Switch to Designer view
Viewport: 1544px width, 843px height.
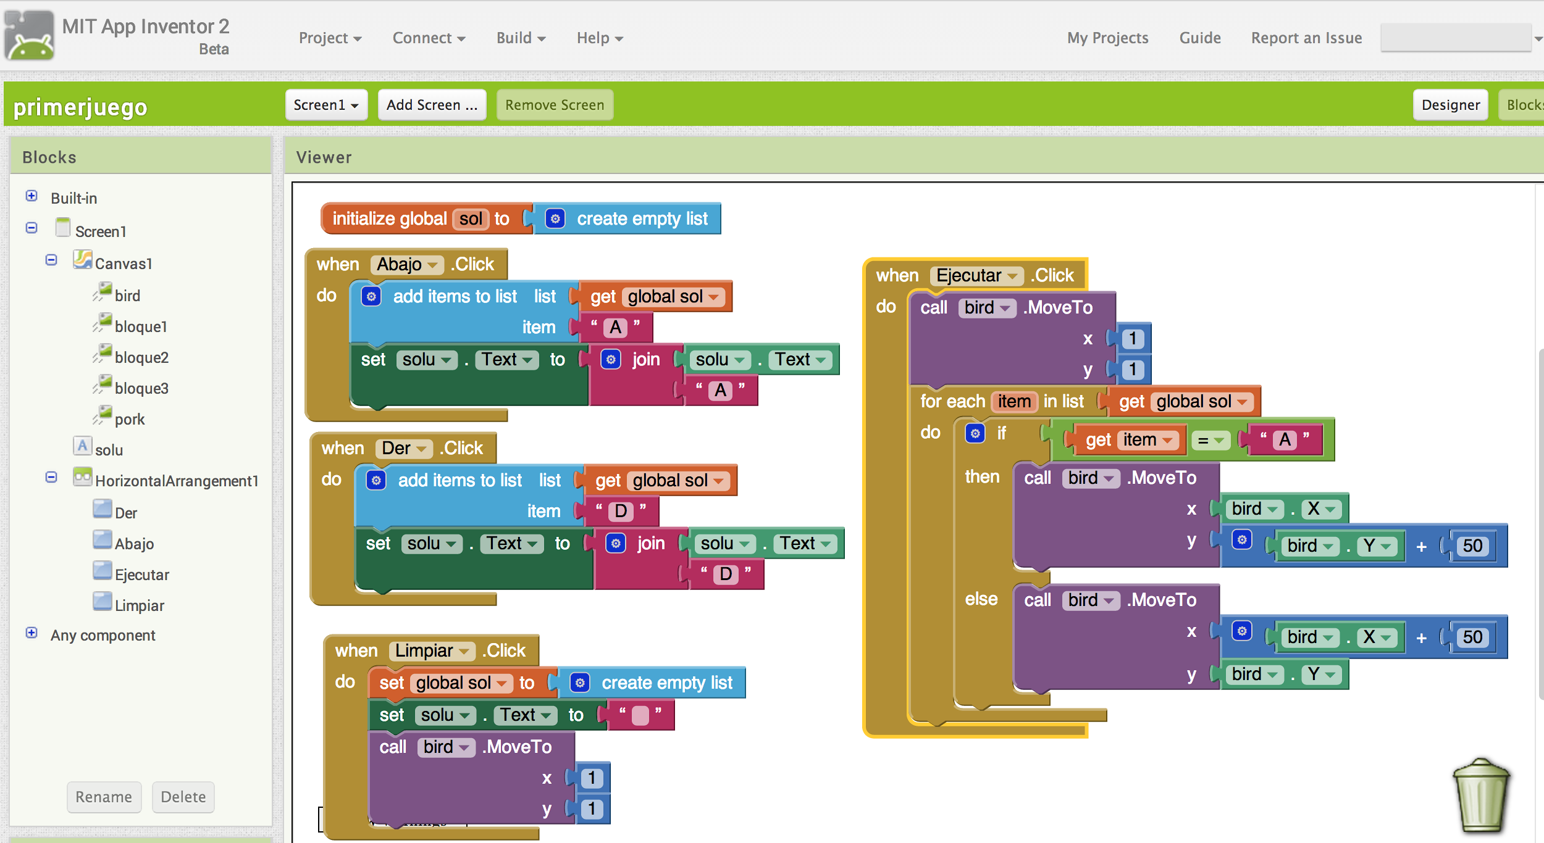(x=1451, y=104)
